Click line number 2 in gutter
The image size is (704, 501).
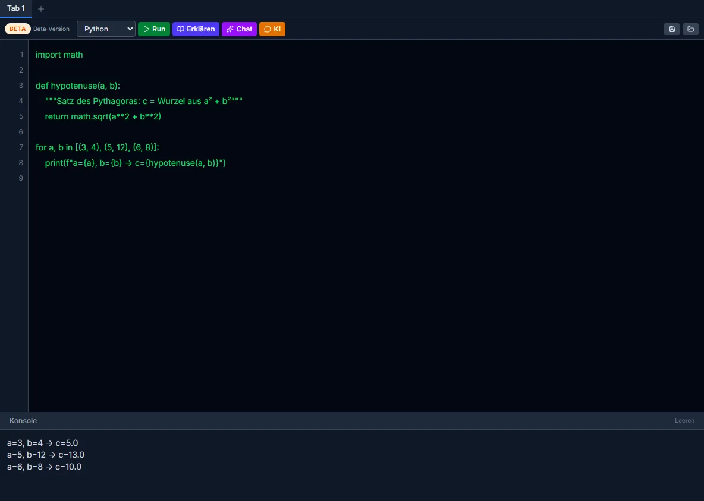(x=21, y=70)
